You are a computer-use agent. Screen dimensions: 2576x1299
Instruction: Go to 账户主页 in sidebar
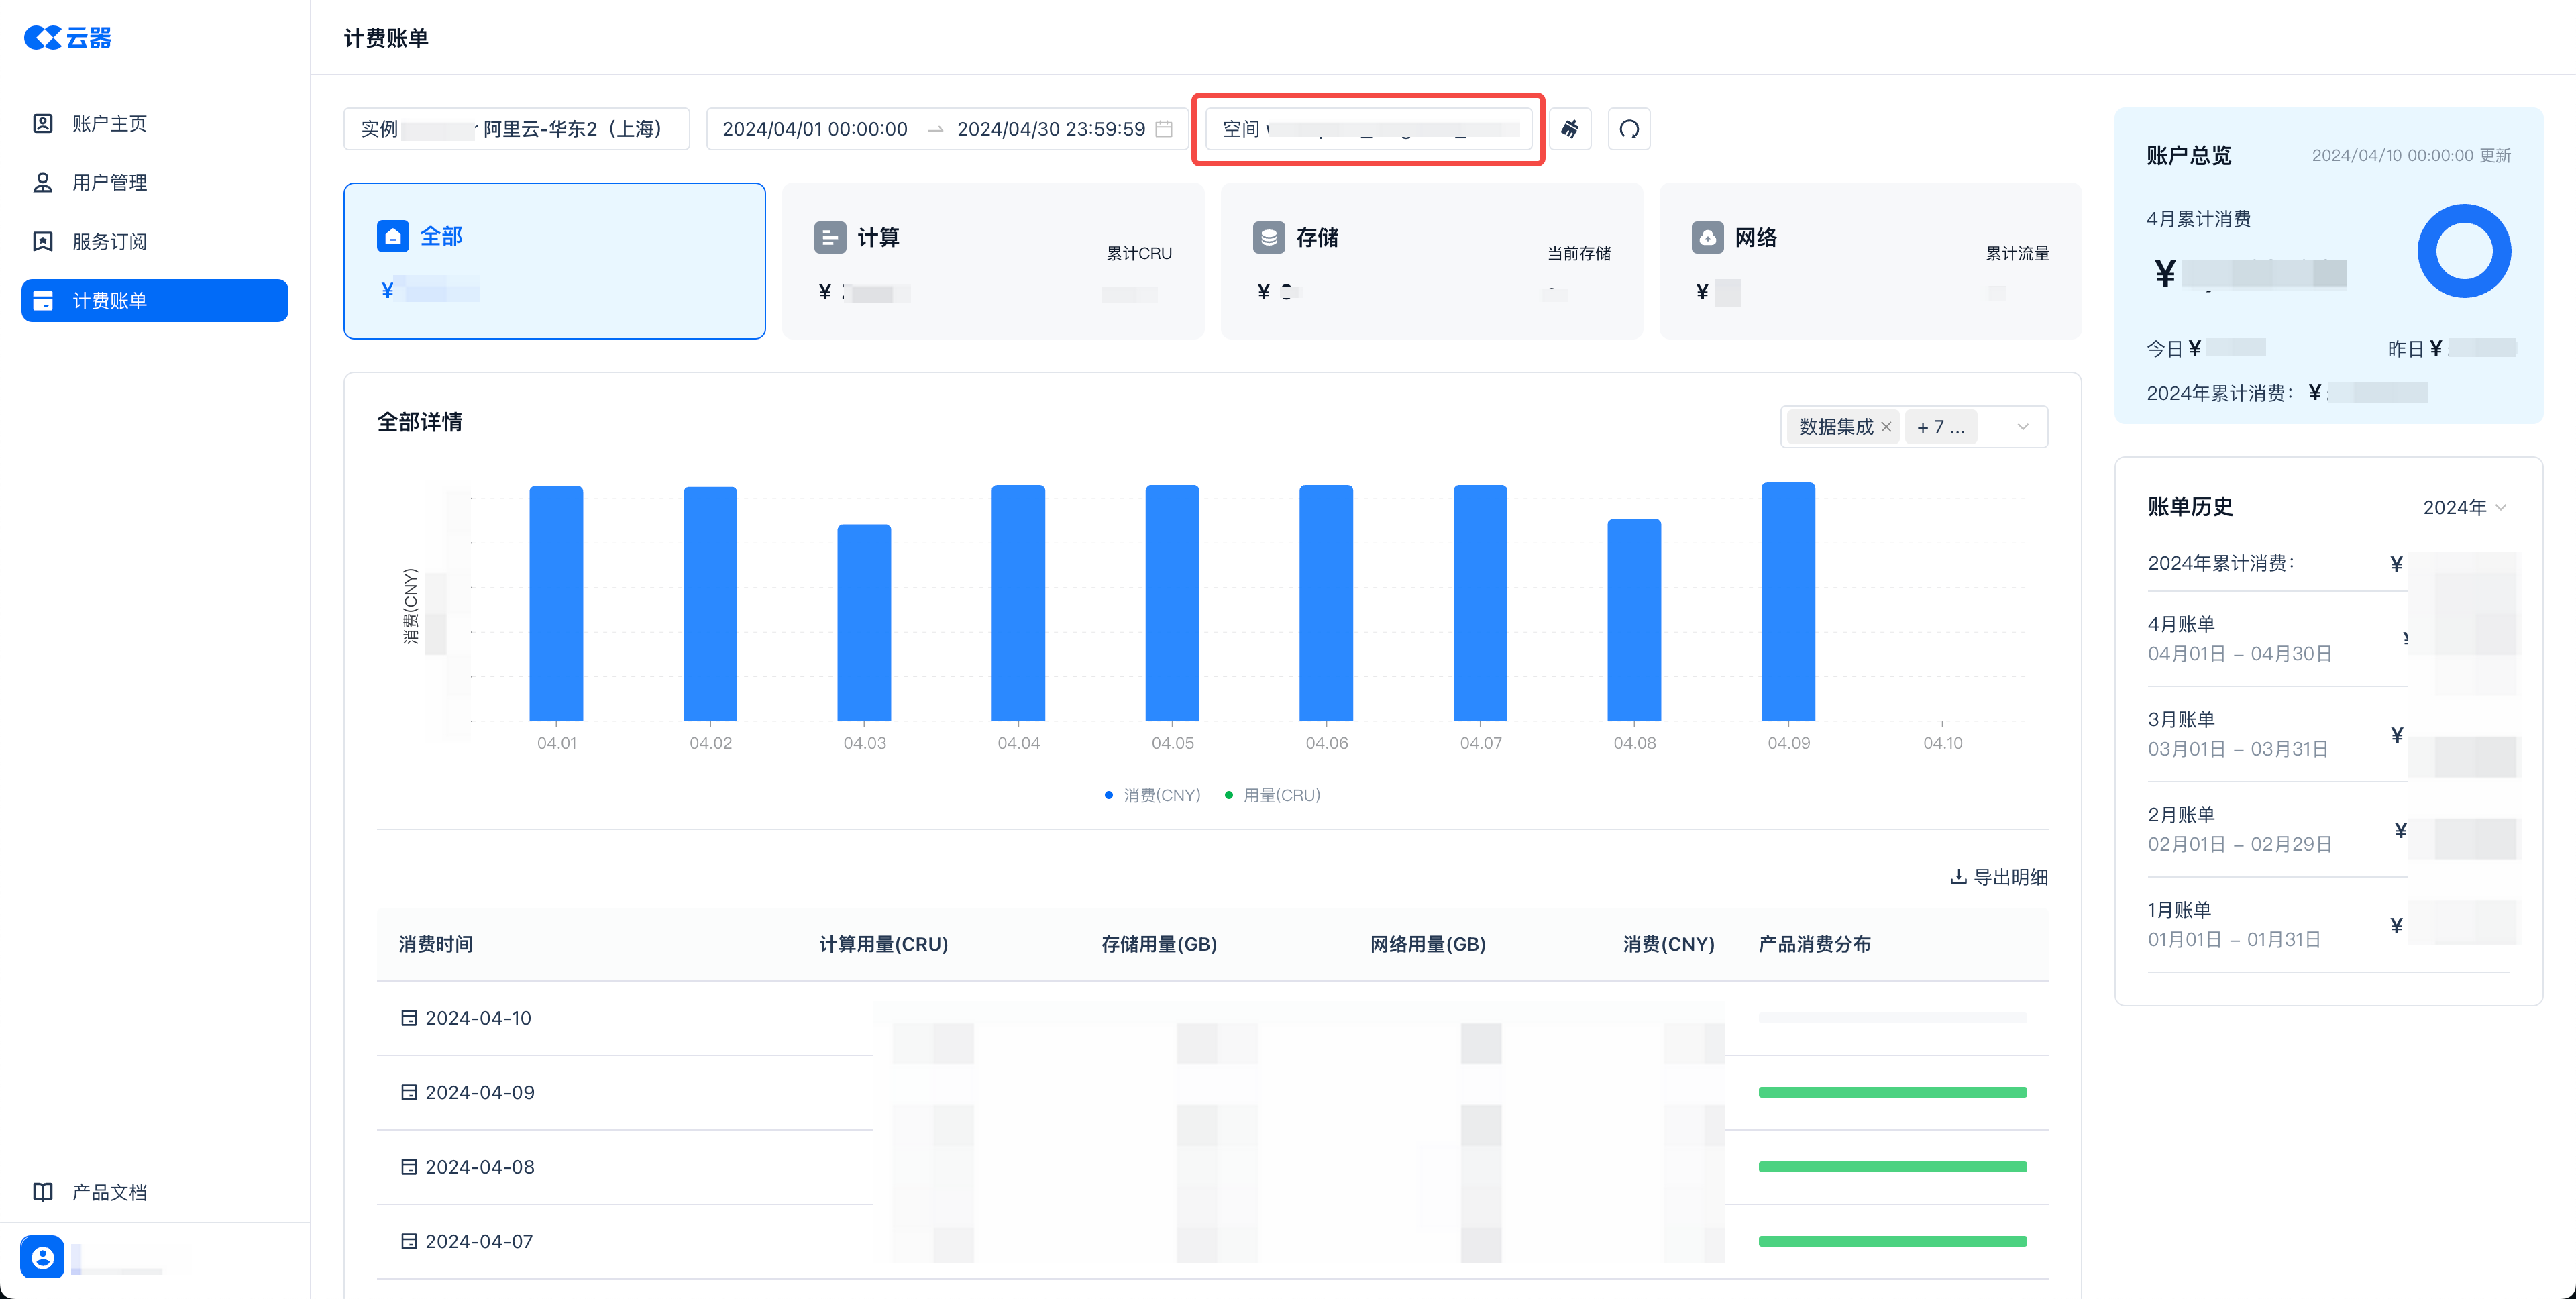pyautogui.click(x=110, y=124)
